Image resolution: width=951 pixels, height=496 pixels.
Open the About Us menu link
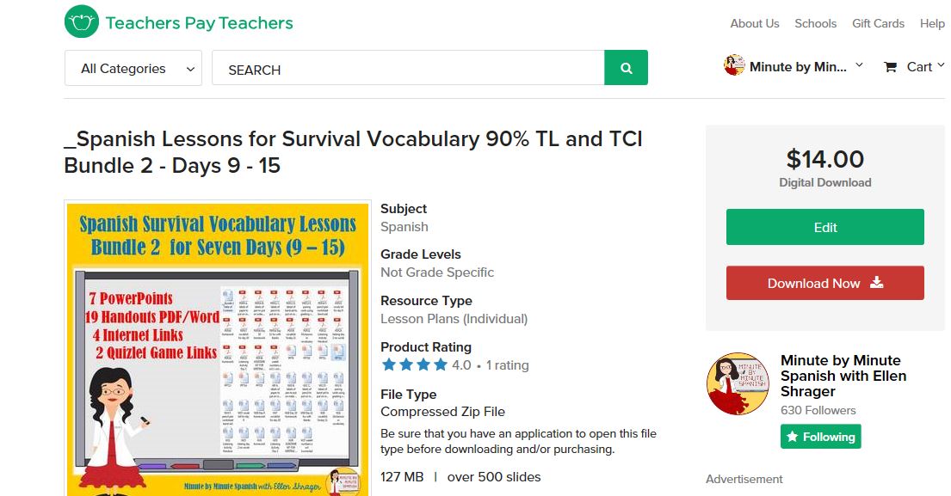[x=754, y=23]
